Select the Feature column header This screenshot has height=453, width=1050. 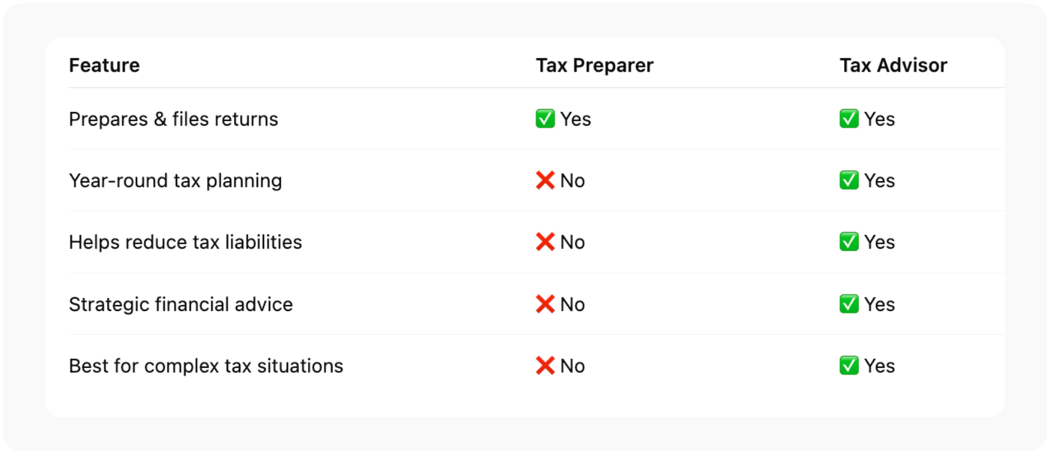pyautogui.click(x=104, y=66)
